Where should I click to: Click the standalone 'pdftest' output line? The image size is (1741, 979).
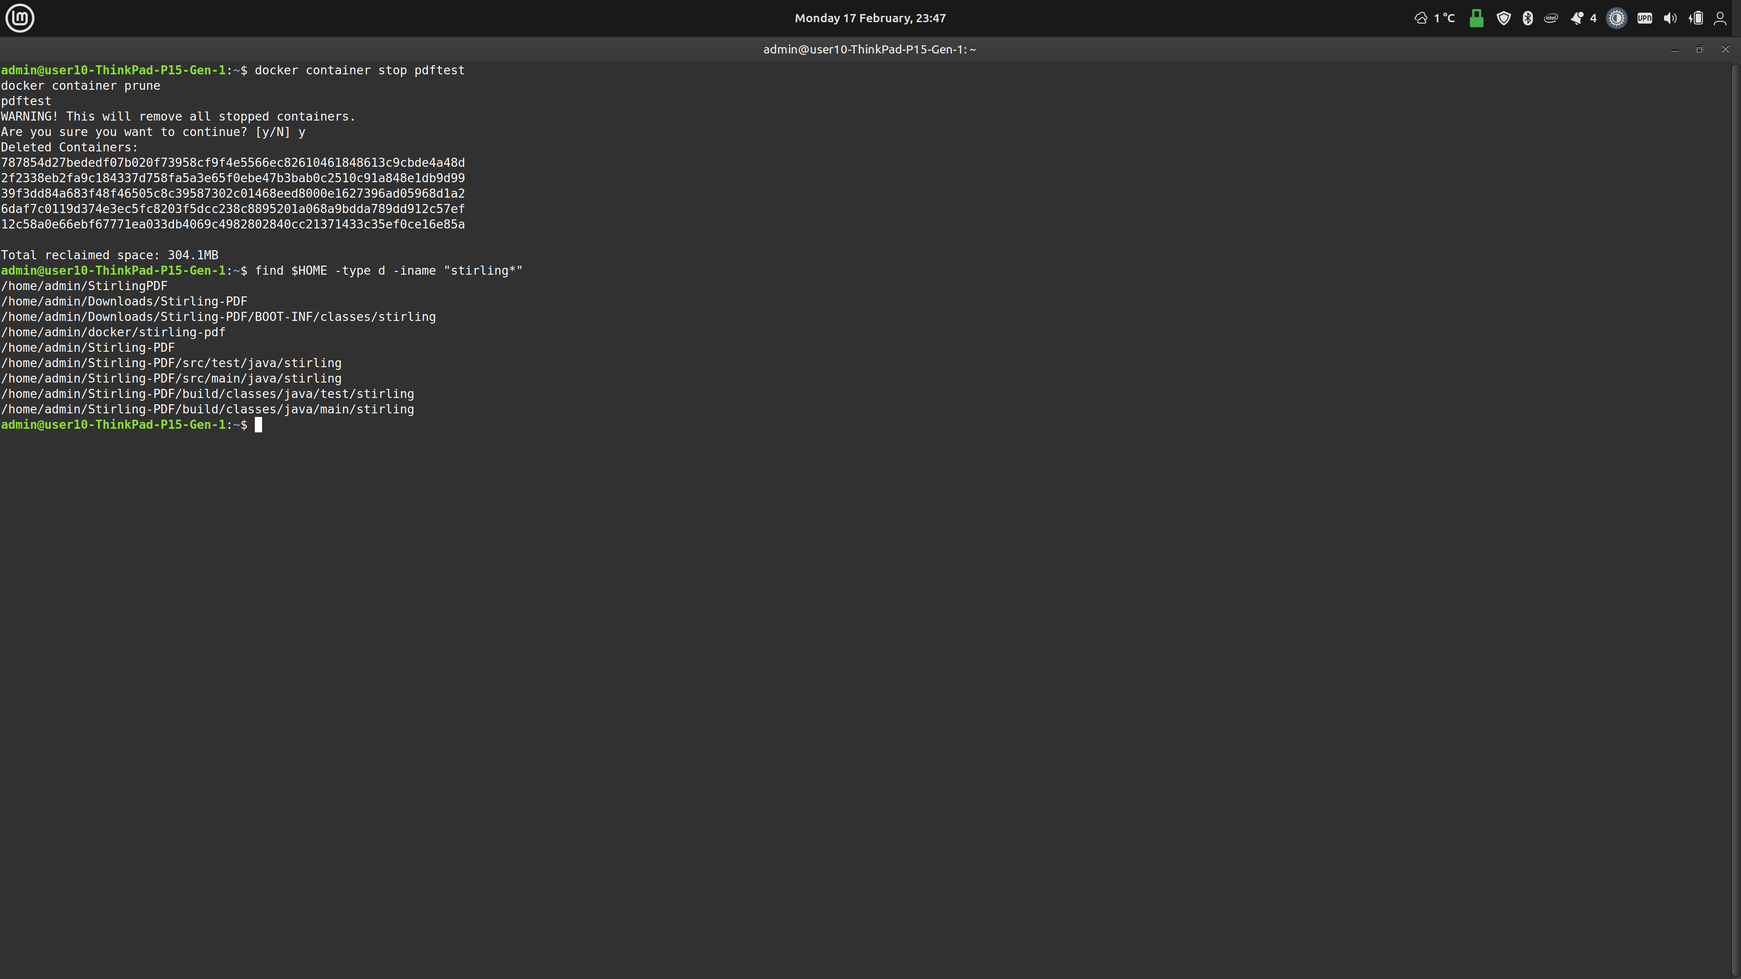click(x=26, y=102)
